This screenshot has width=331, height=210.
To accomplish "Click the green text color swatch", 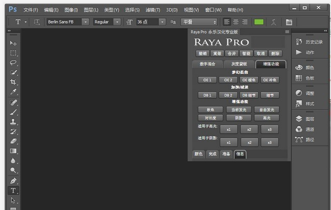I will pos(259,22).
